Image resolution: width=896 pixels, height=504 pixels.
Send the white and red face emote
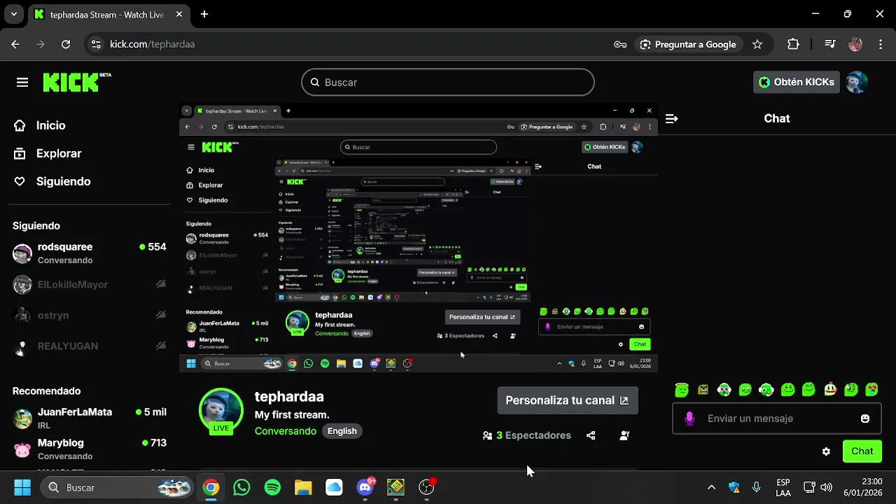pyautogui.click(x=830, y=389)
